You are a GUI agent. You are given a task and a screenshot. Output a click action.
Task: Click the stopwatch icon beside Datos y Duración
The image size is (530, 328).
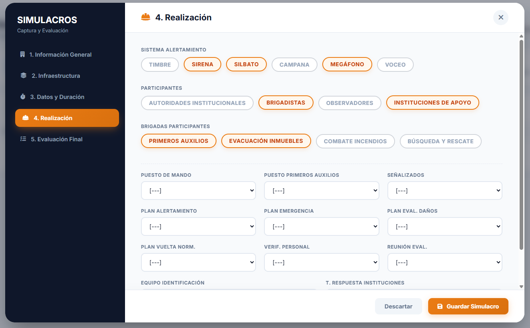23,97
